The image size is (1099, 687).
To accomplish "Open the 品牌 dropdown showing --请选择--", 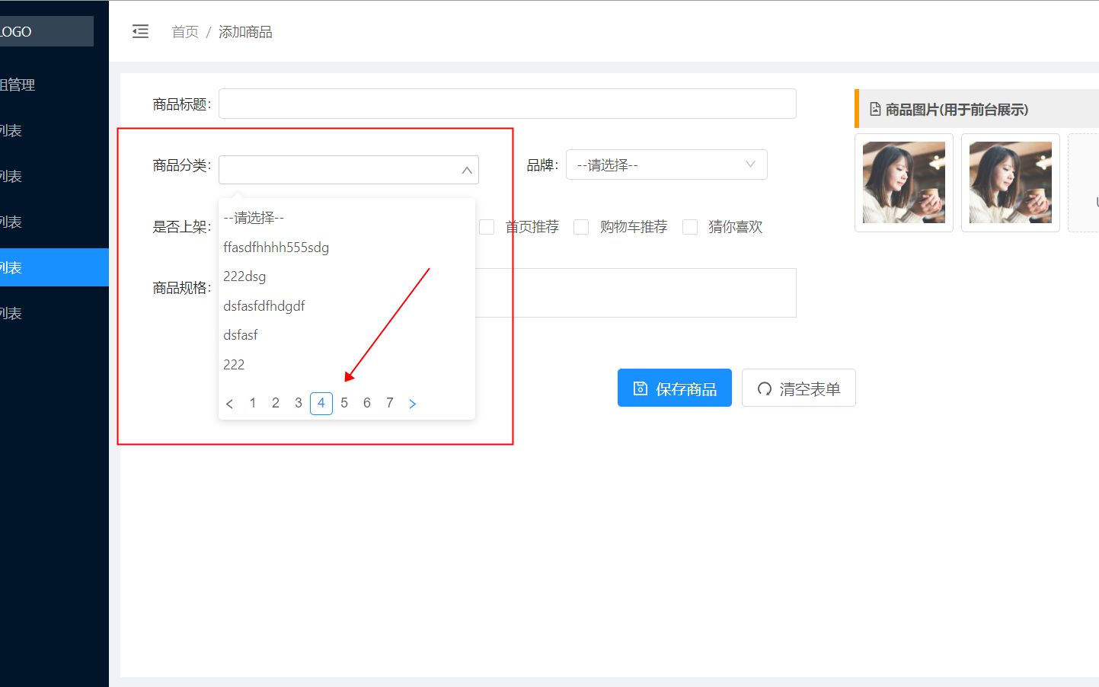I will point(666,165).
